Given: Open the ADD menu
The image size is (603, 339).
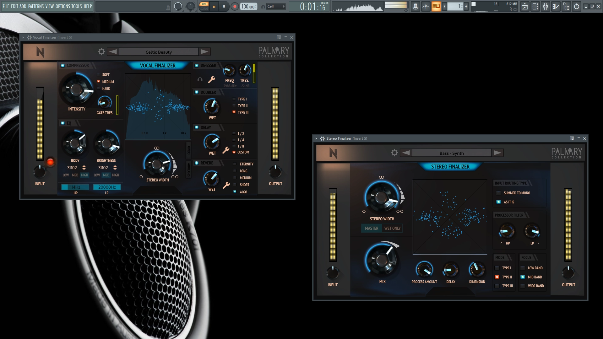Looking at the screenshot, I should tap(23, 6).
